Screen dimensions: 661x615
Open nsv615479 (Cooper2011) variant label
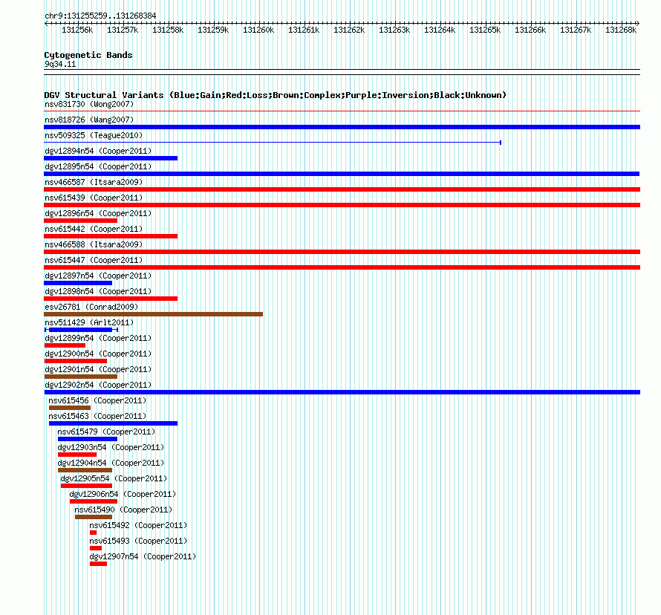click(106, 432)
